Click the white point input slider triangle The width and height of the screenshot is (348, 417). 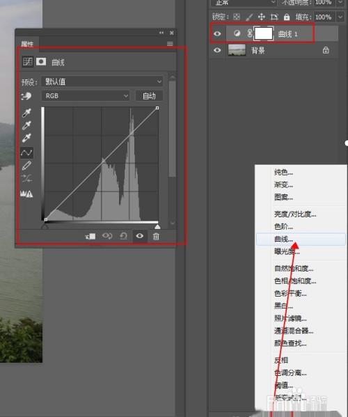coord(157,226)
